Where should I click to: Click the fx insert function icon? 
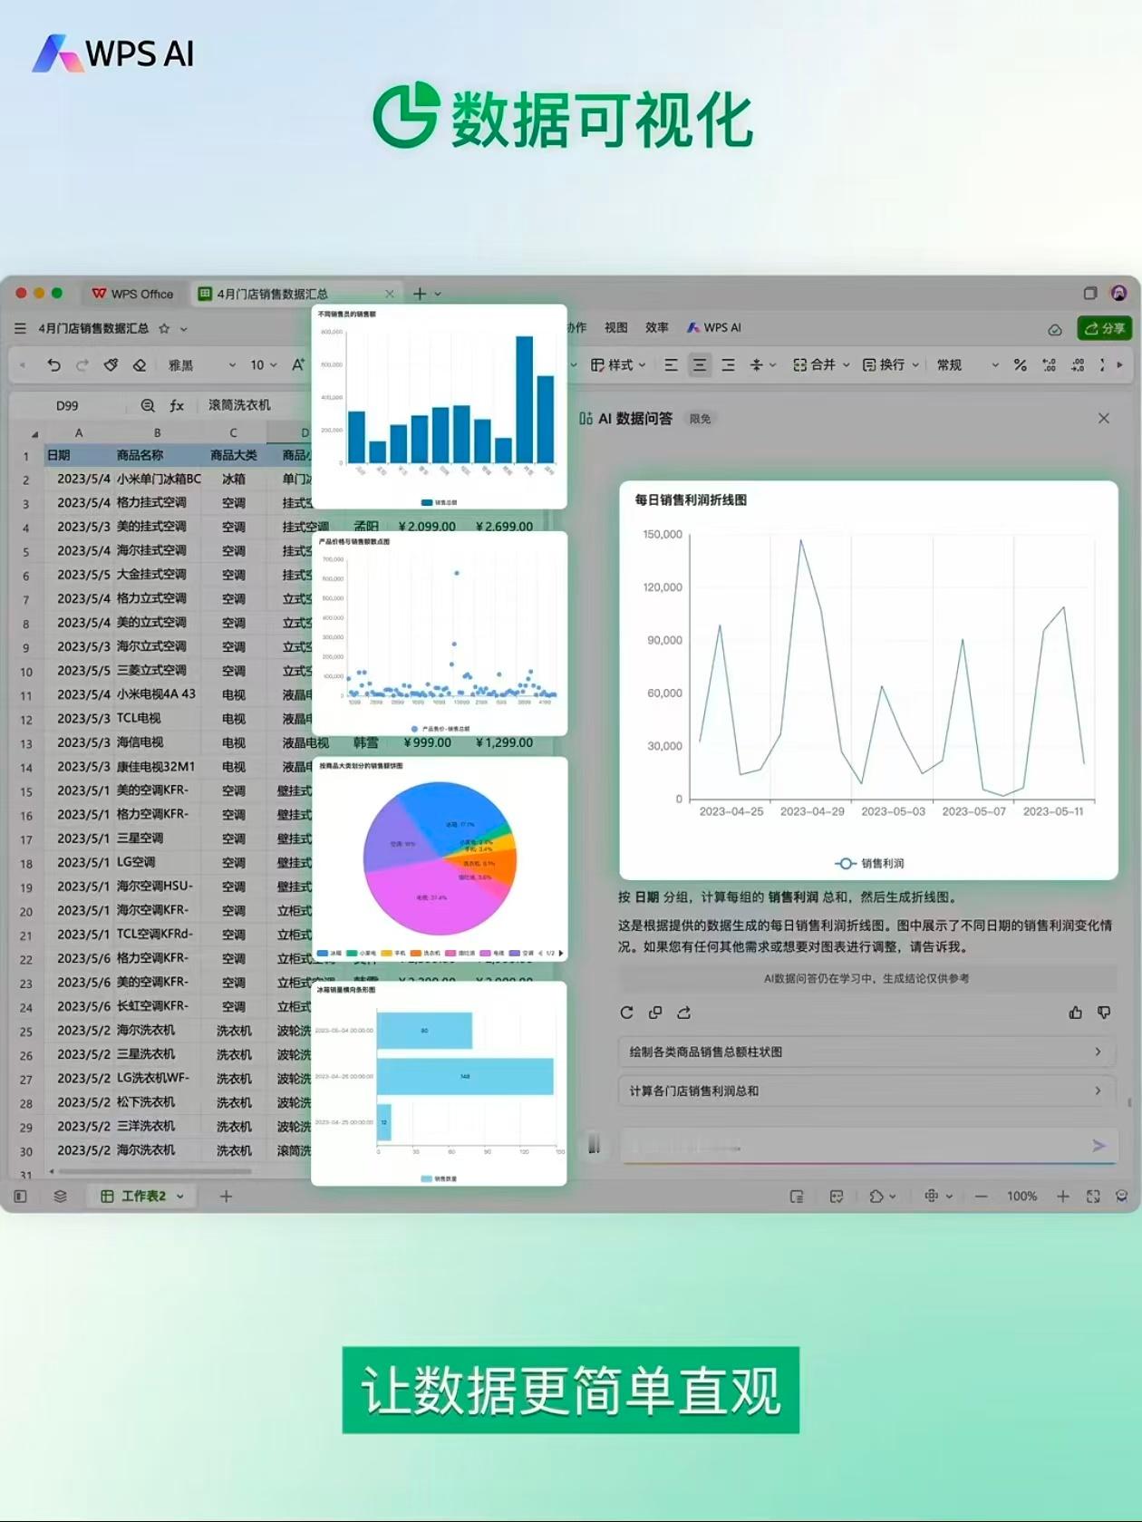point(177,405)
